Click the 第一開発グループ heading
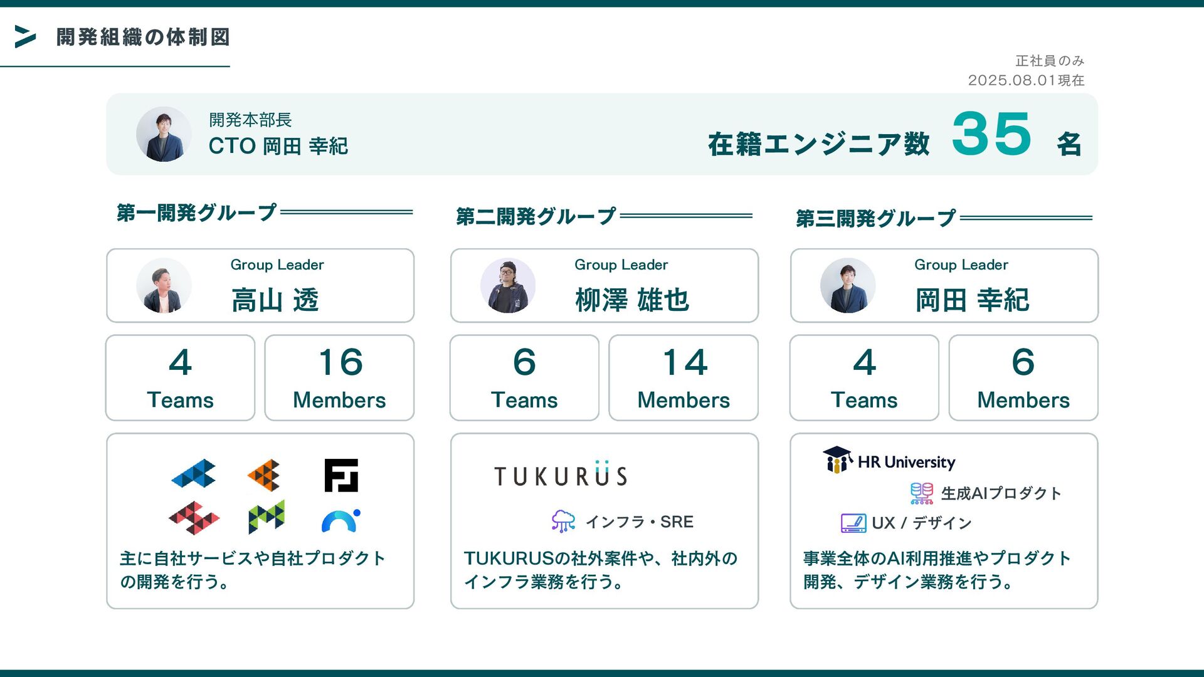 pyautogui.click(x=196, y=213)
